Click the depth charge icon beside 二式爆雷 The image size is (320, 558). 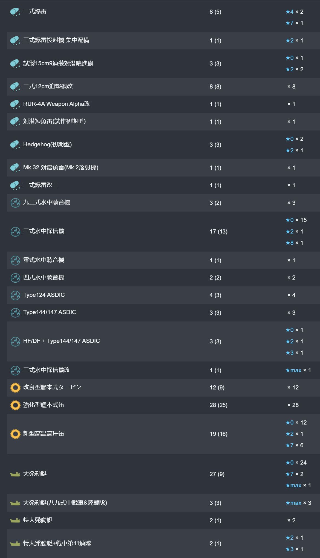tap(15, 12)
